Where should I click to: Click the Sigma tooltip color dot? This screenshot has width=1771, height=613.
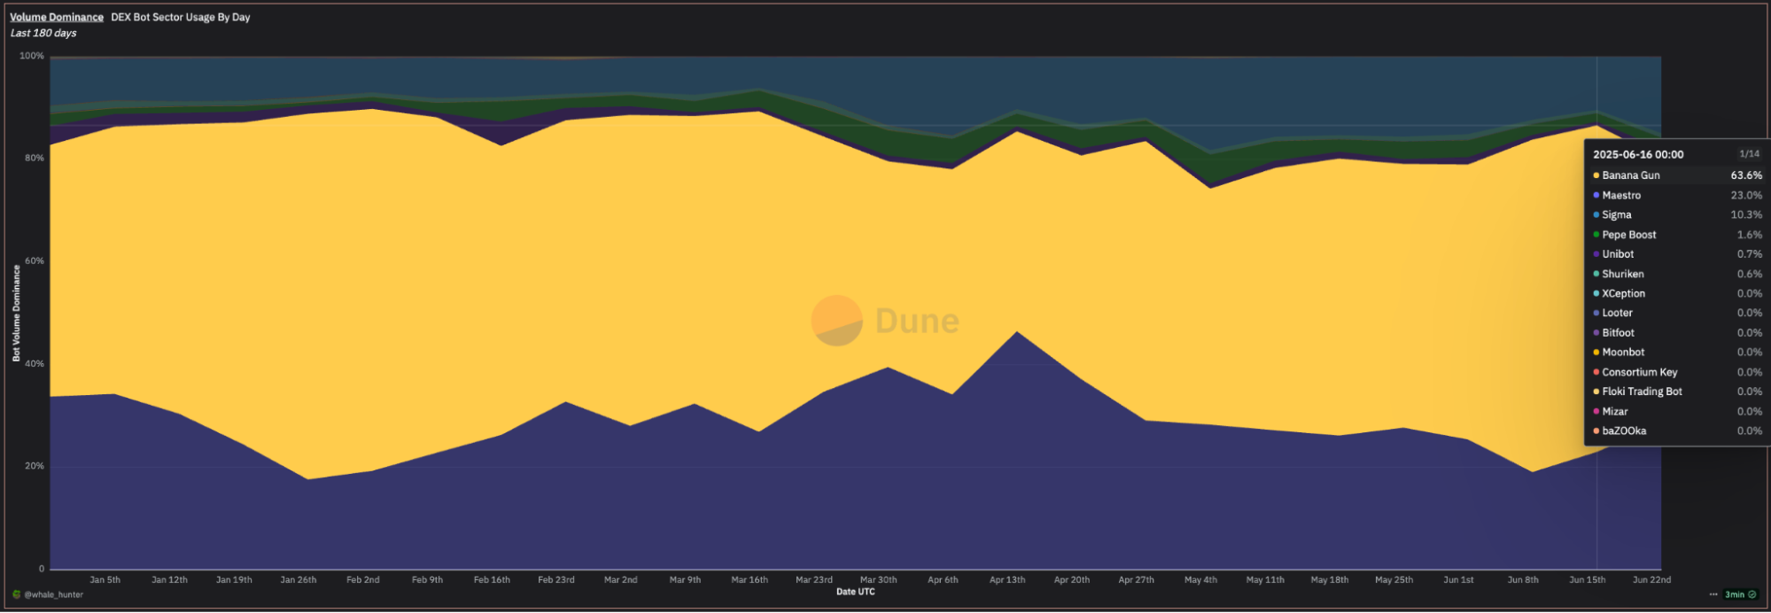point(1596,214)
